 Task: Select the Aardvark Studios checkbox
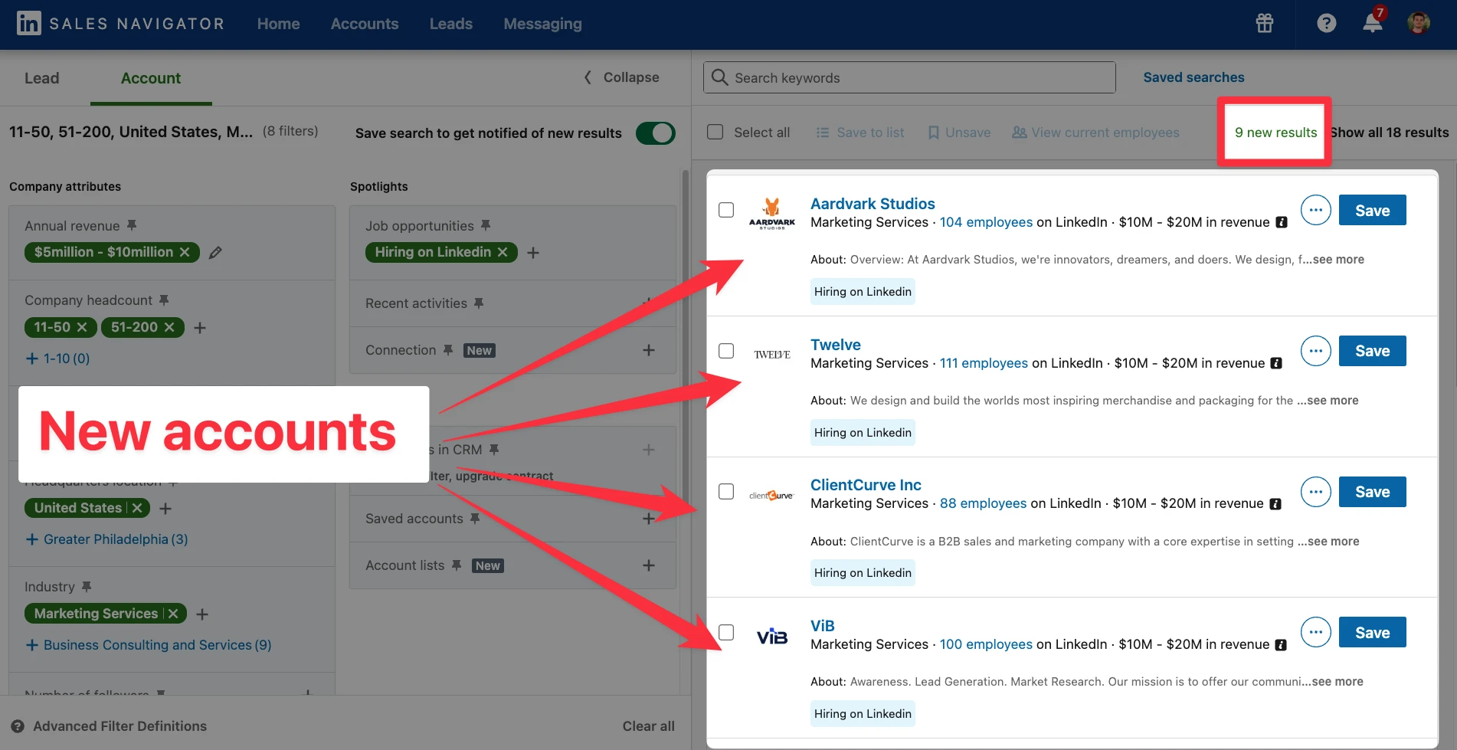click(x=726, y=210)
